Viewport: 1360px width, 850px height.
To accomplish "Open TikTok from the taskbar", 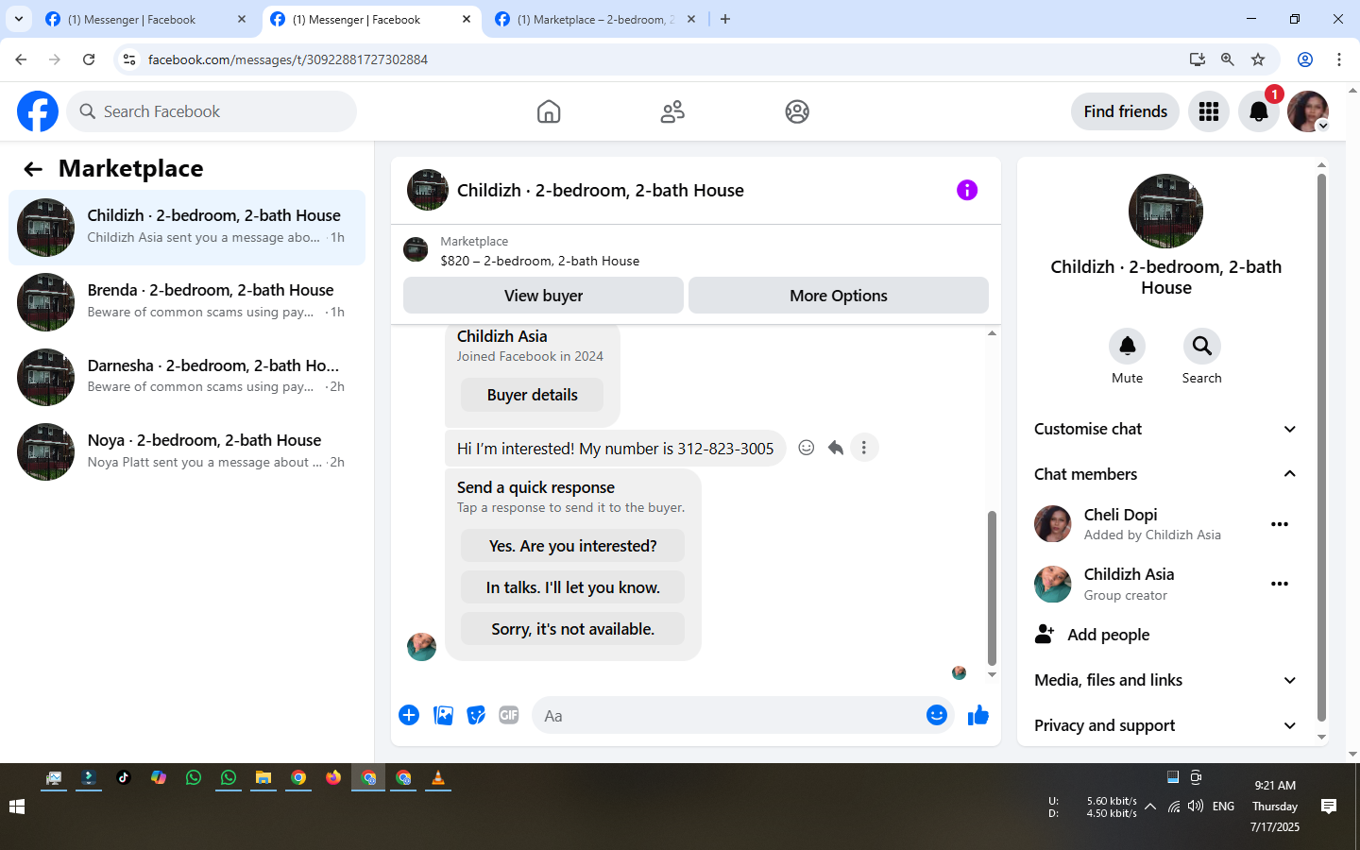I will pyautogui.click(x=124, y=777).
